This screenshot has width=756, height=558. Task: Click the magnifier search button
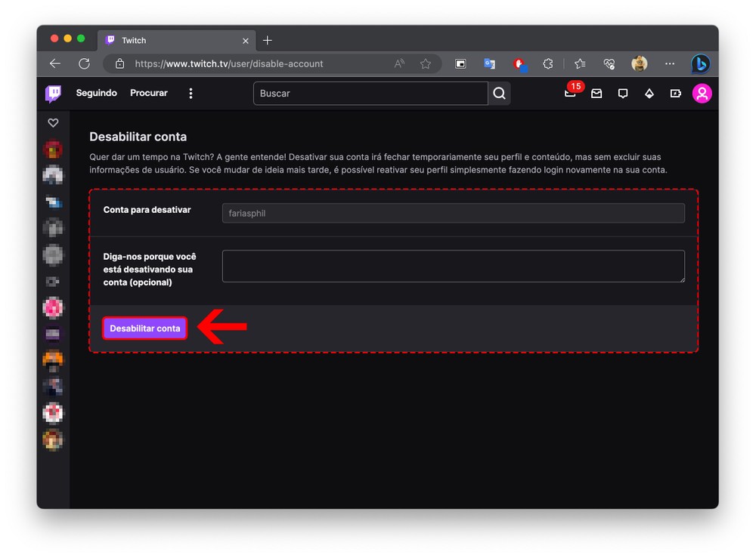[500, 94]
